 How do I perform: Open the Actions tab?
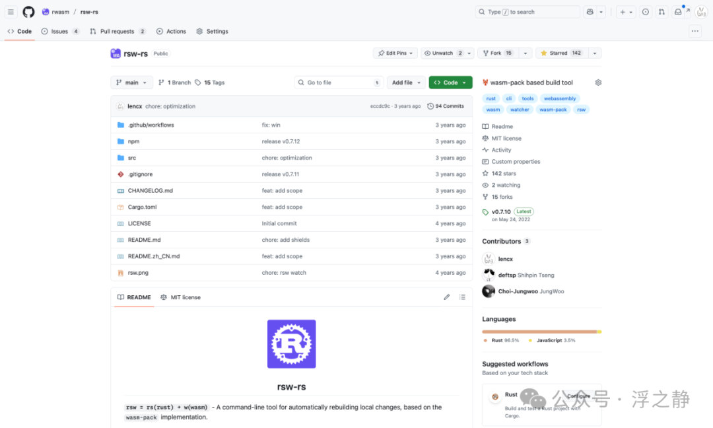pos(171,32)
